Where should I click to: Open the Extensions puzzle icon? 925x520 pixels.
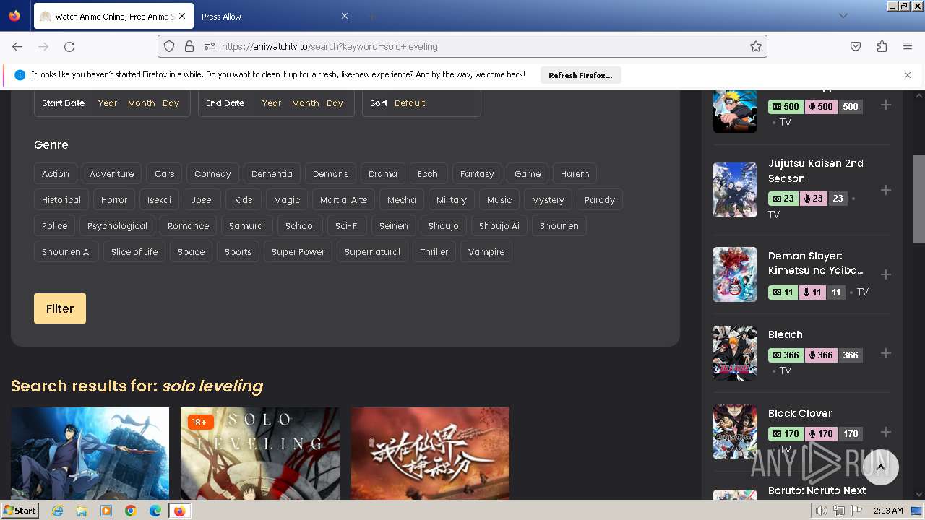(x=882, y=46)
